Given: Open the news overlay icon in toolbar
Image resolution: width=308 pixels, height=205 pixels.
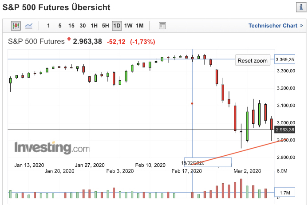Looking at the screenshot, I should 162,26.
